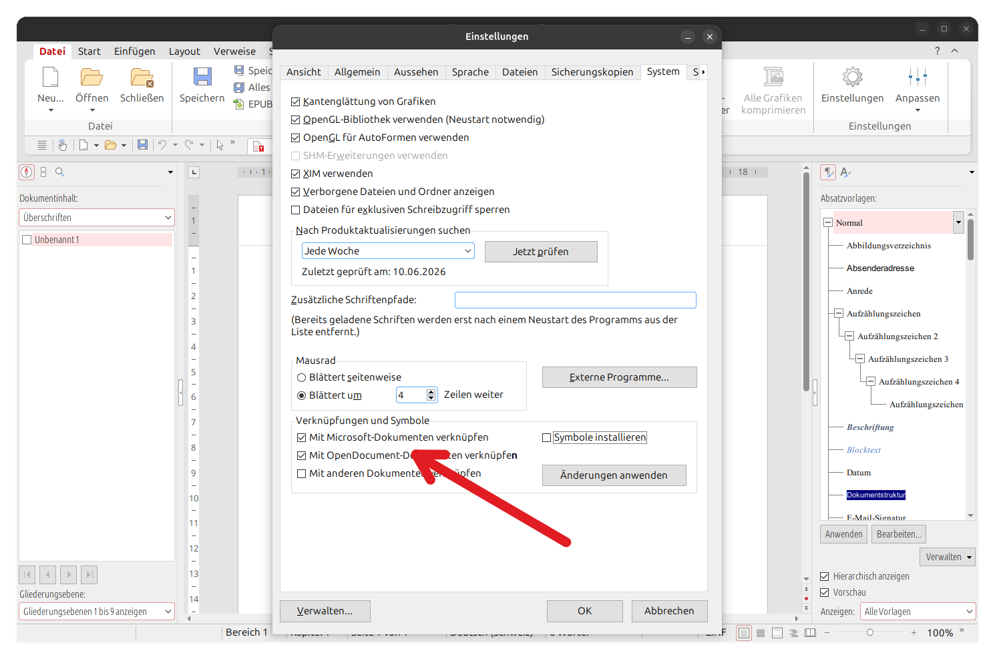The height and width of the screenshot is (659, 995).
Task: Click the compass navigator icon in left sidebar
Action: click(27, 172)
